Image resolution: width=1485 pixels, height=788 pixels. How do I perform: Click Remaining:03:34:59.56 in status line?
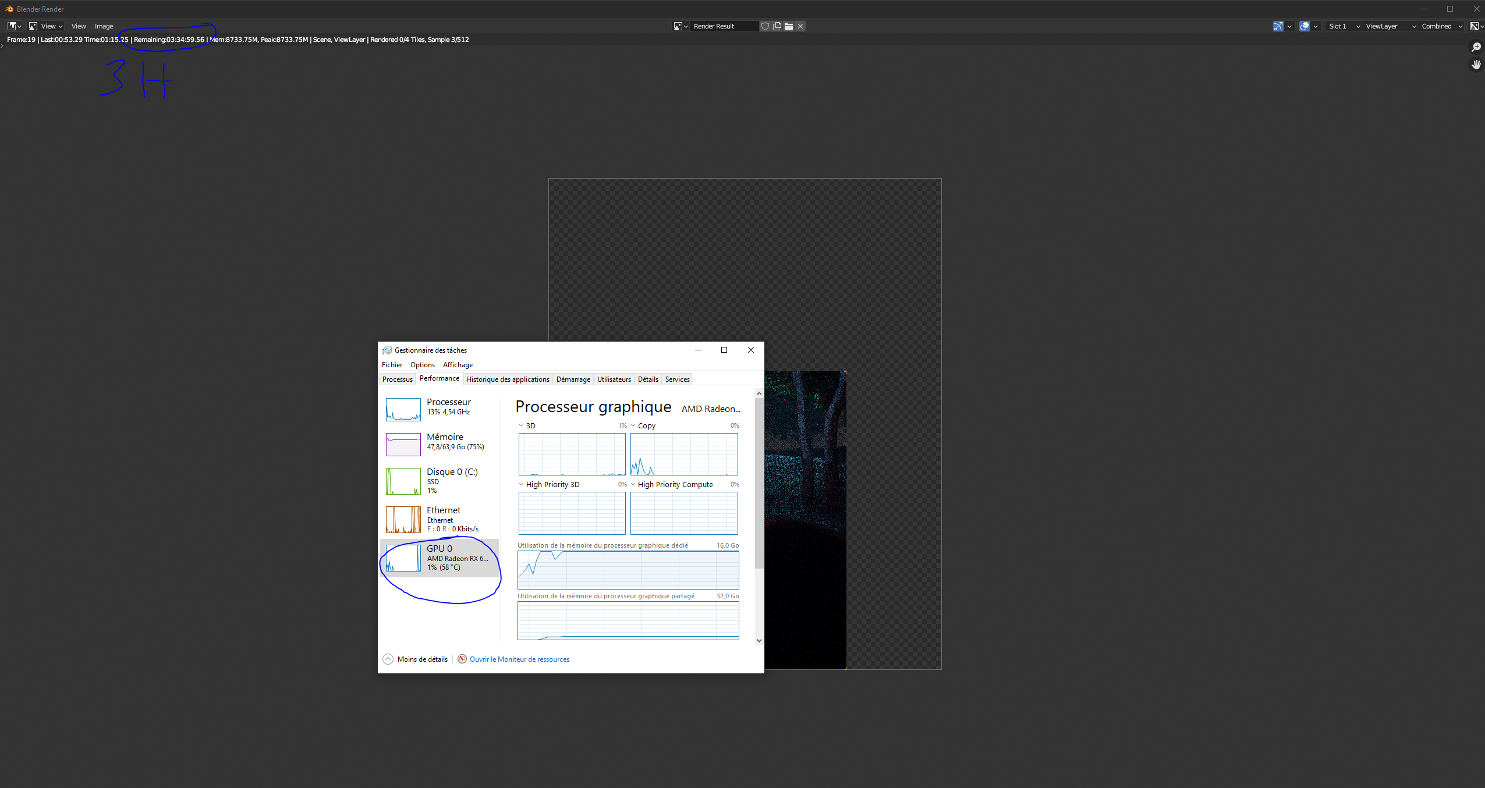click(169, 40)
